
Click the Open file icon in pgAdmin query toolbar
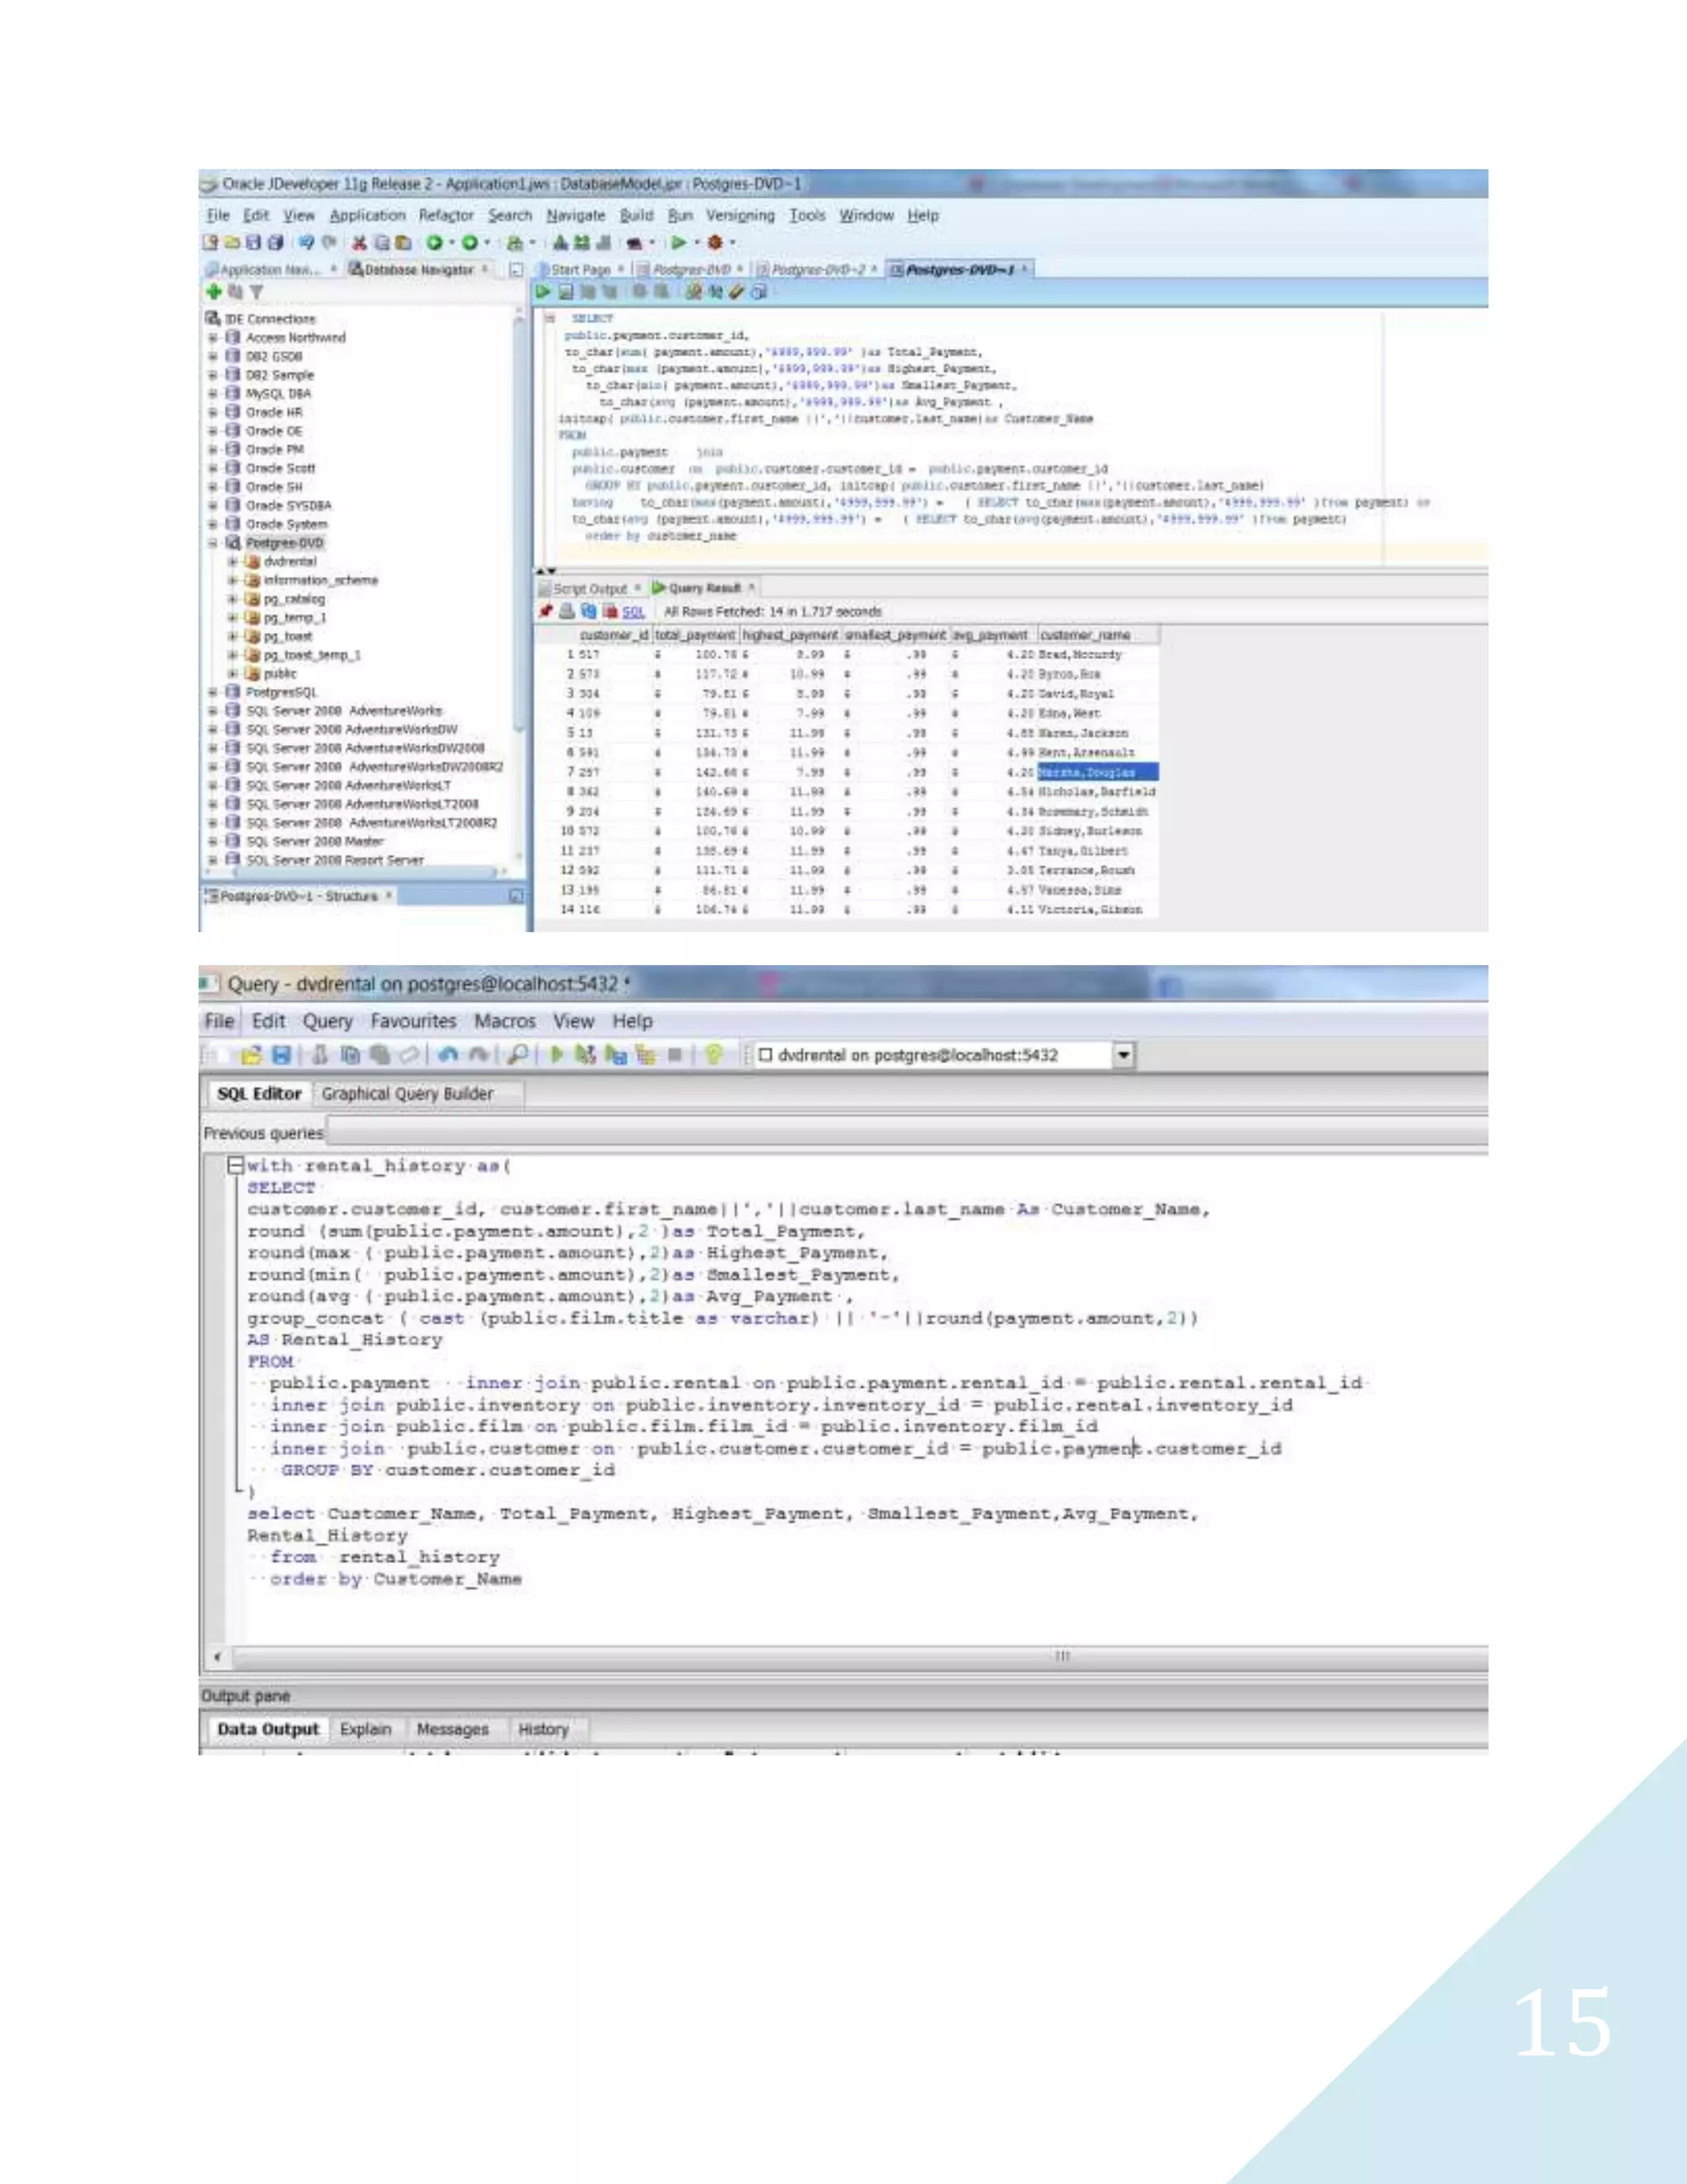252,1055
